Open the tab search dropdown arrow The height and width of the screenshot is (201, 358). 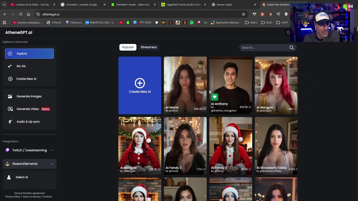(4, 4)
